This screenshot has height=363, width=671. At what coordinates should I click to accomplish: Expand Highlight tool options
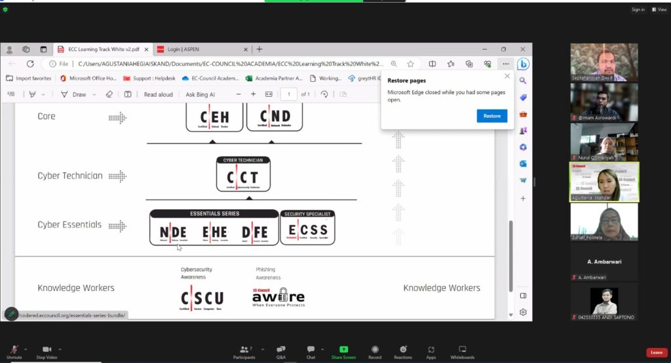[x=43, y=94]
